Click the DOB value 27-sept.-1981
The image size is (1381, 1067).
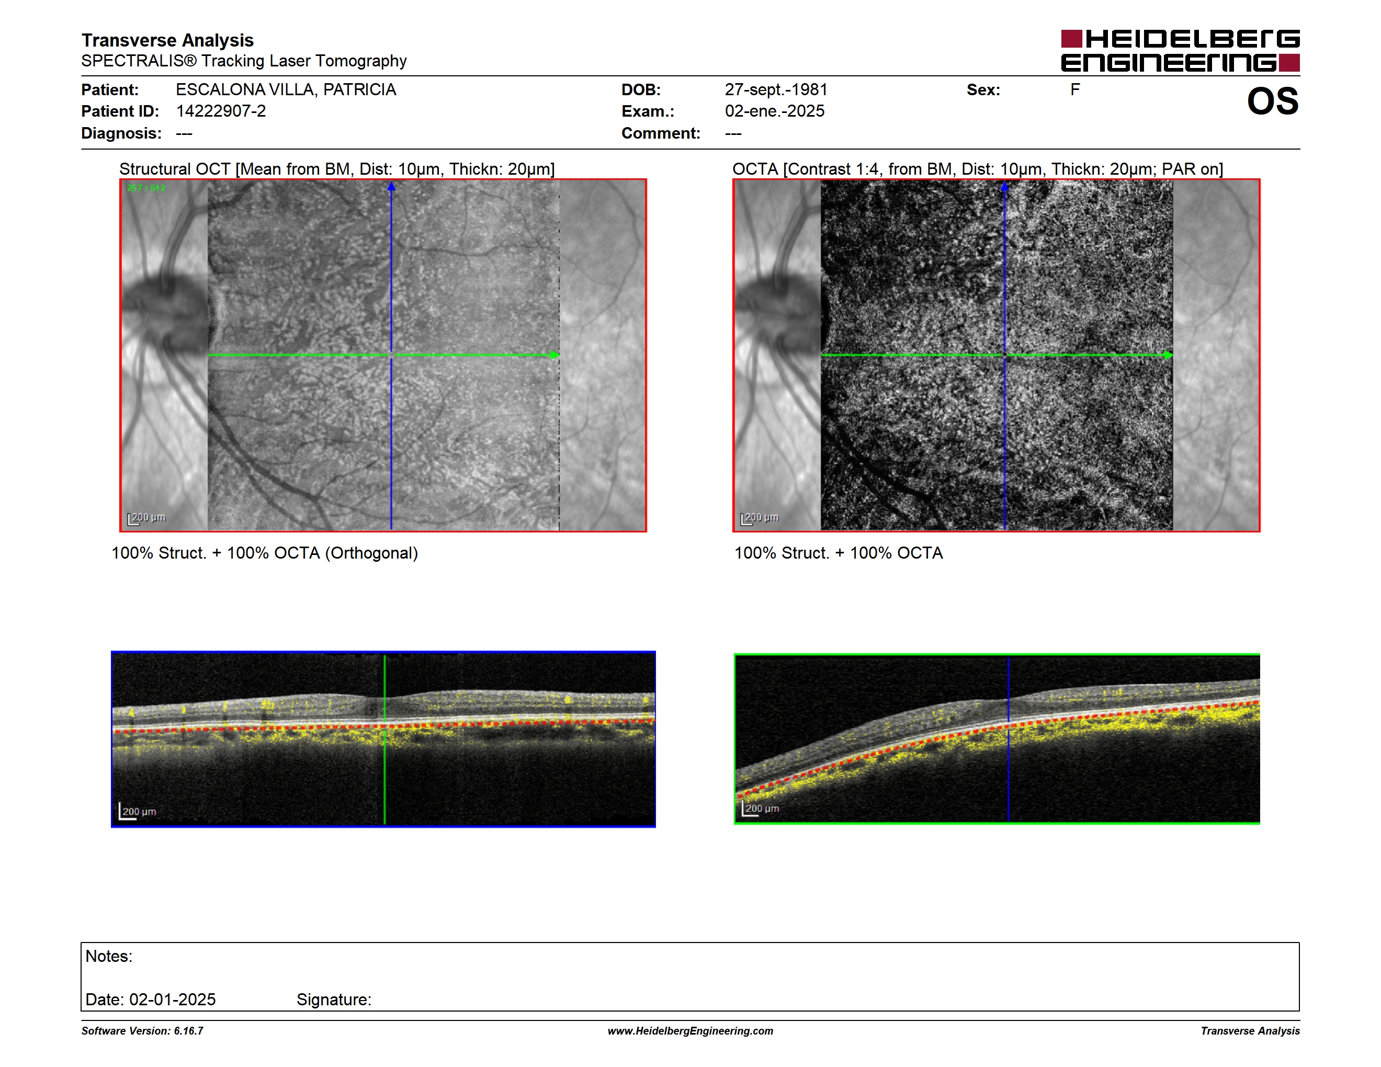pos(776,90)
